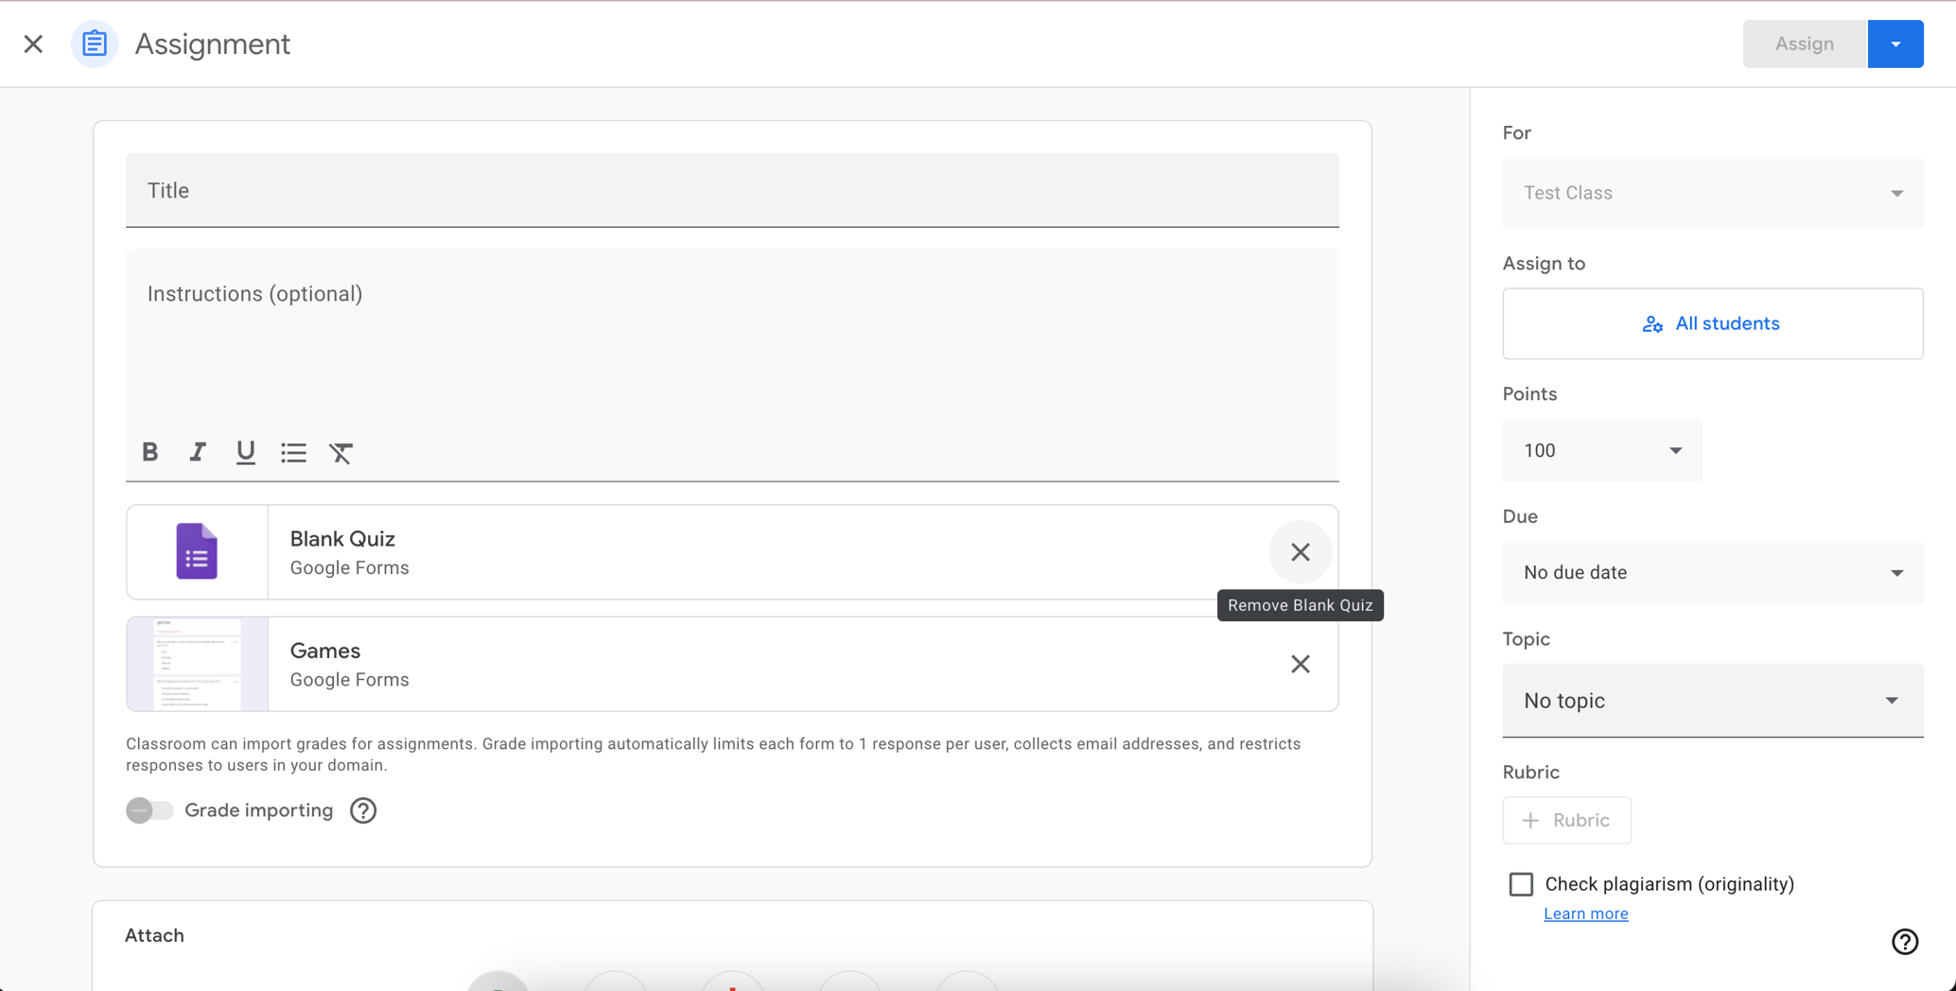This screenshot has height=991, width=1956.
Task: Select All students for assignment
Action: [x=1711, y=323]
